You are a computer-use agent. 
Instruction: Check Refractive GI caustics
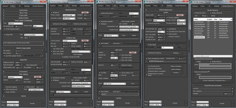52,24
